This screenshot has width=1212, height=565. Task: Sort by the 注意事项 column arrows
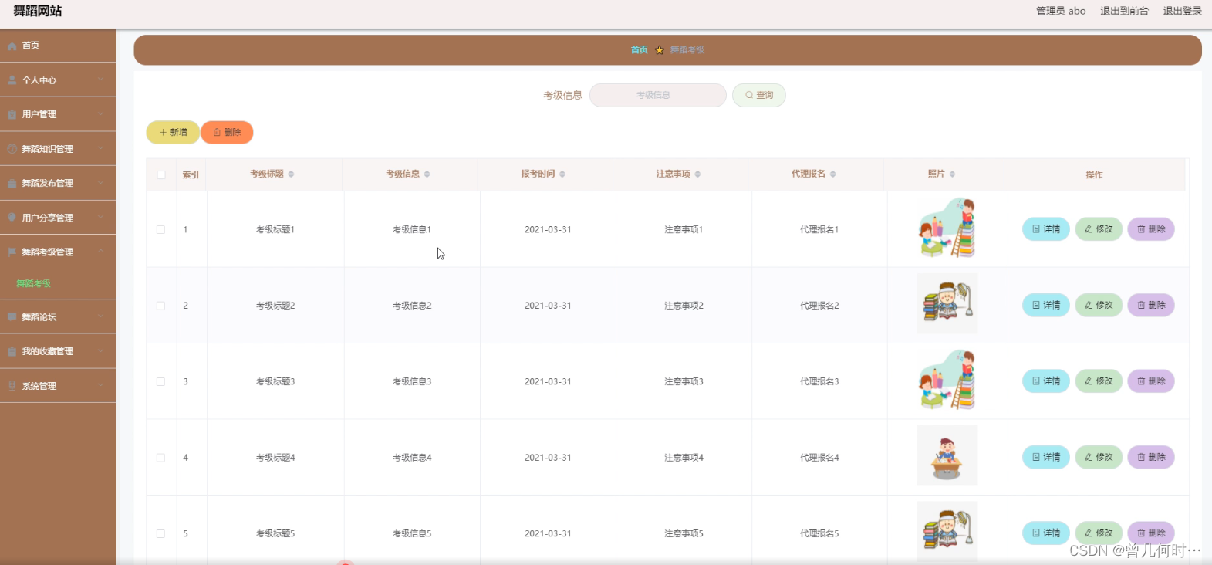click(697, 174)
